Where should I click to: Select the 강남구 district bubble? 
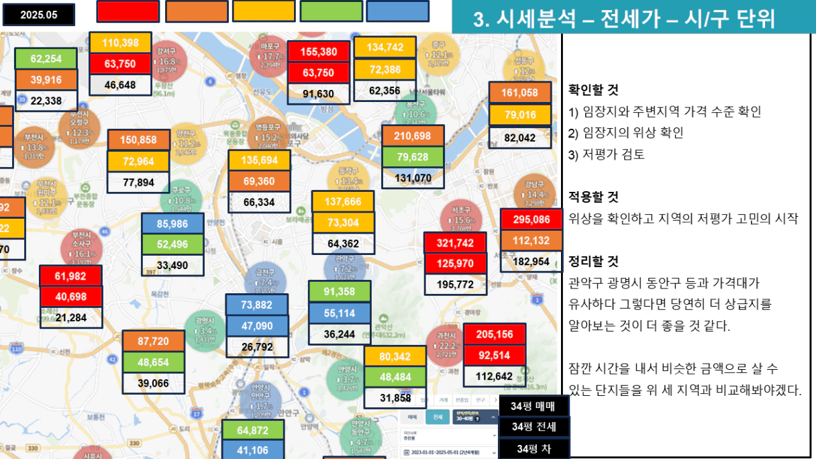point(533,193)
